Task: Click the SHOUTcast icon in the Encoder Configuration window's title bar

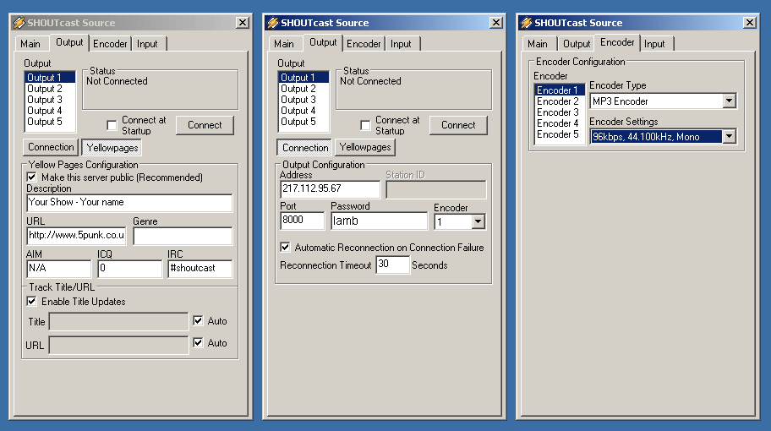Action: 526,23
